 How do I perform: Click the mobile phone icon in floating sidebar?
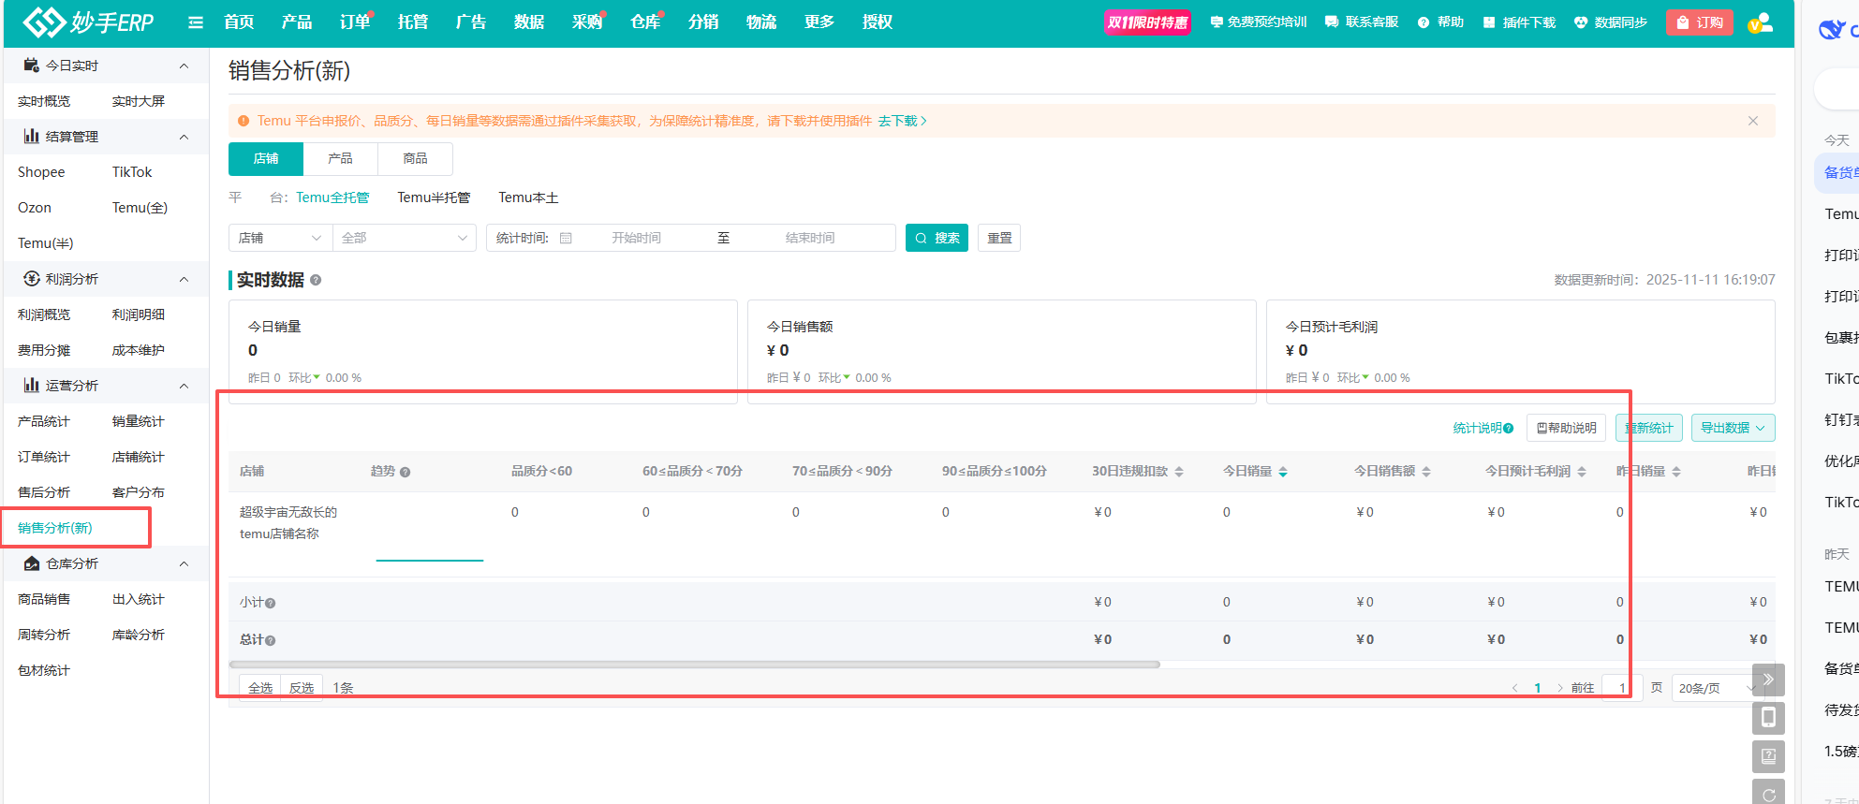pyautogui.click(x=1767, y=718)
